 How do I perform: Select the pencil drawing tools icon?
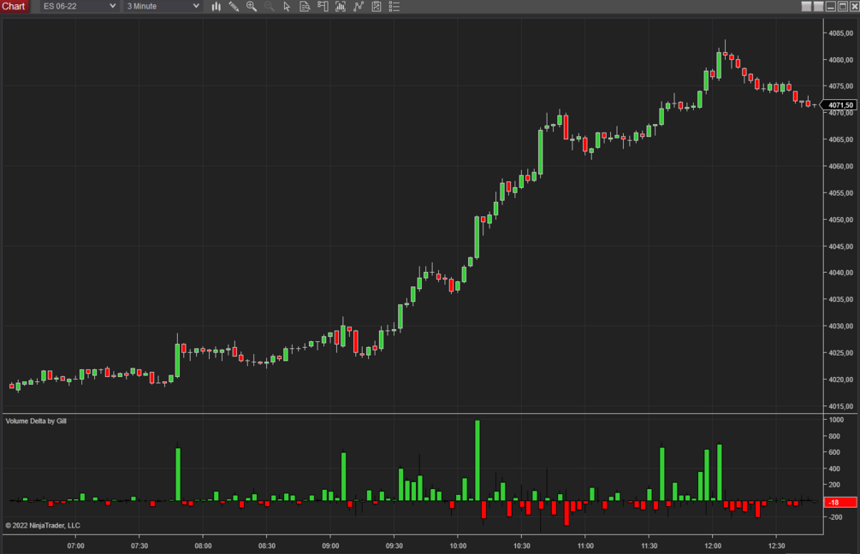pos(234,7)
